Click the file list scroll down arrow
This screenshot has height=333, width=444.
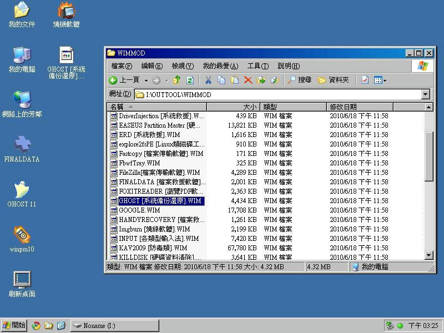pos(428,255)
